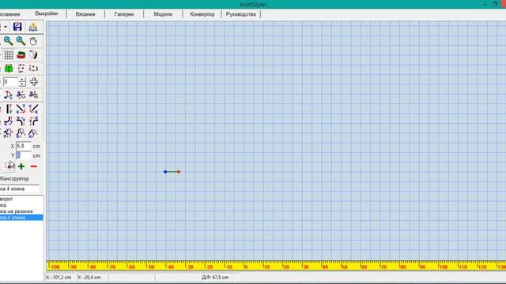This screenshot has width=506, height=284.
Task: Click the red-green undo arrow icon
Action: tap(21, 54)
